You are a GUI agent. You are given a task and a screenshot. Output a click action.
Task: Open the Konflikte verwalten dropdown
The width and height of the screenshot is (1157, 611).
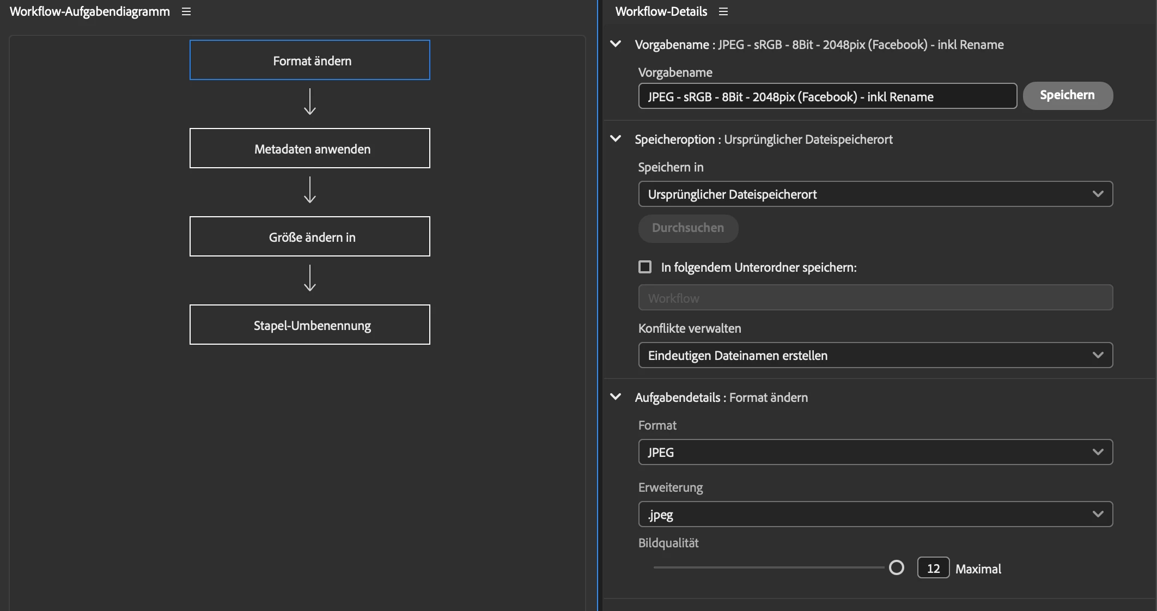pyautogui.click(x=875, y=356)
